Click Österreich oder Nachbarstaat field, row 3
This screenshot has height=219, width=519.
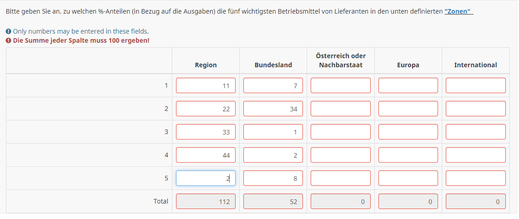340,132
